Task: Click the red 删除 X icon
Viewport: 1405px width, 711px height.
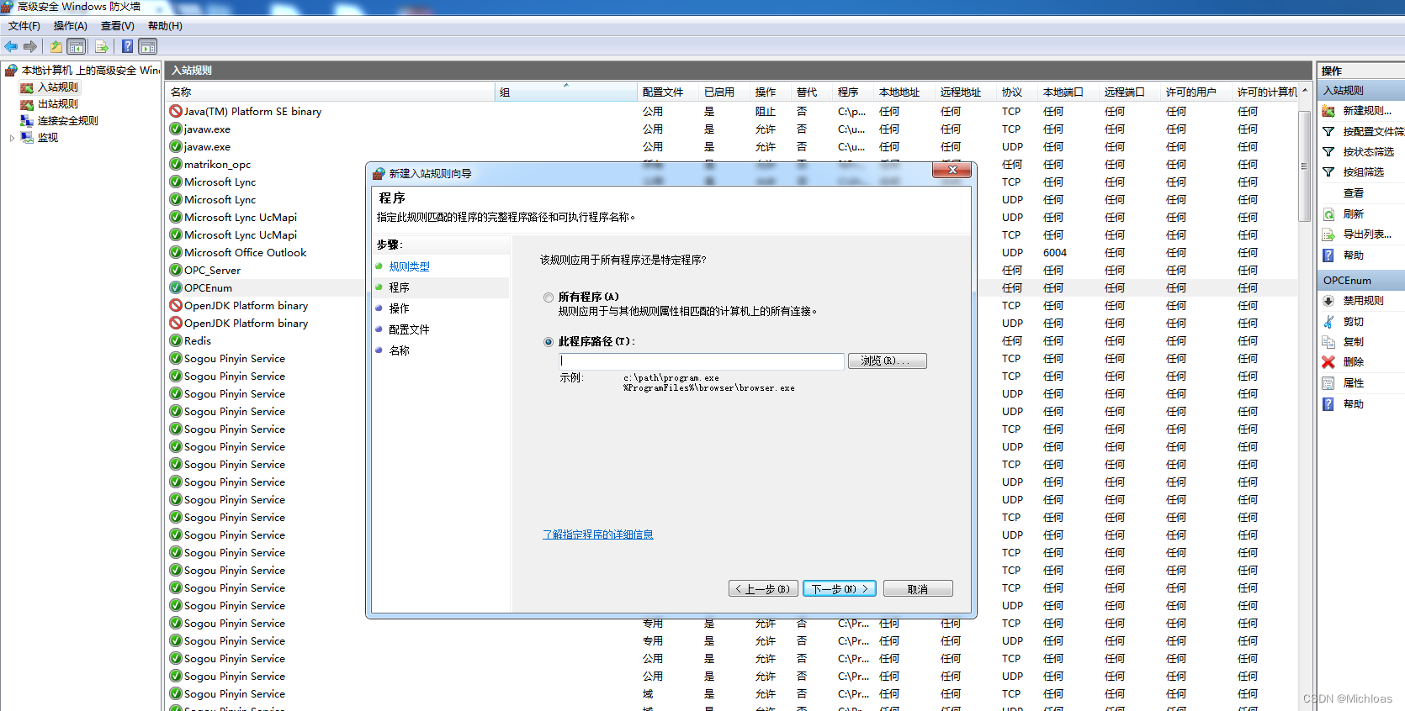Action: pos(1328,362)
